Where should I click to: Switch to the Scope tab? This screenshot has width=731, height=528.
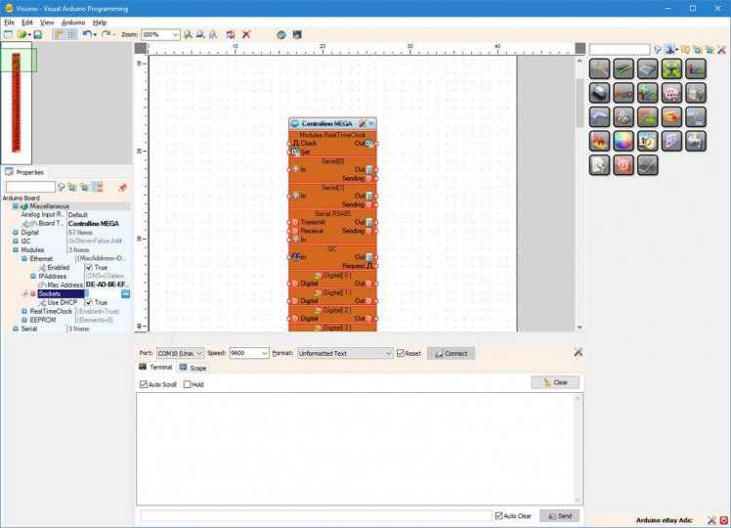pyautogui.click(x=193, y=368)
